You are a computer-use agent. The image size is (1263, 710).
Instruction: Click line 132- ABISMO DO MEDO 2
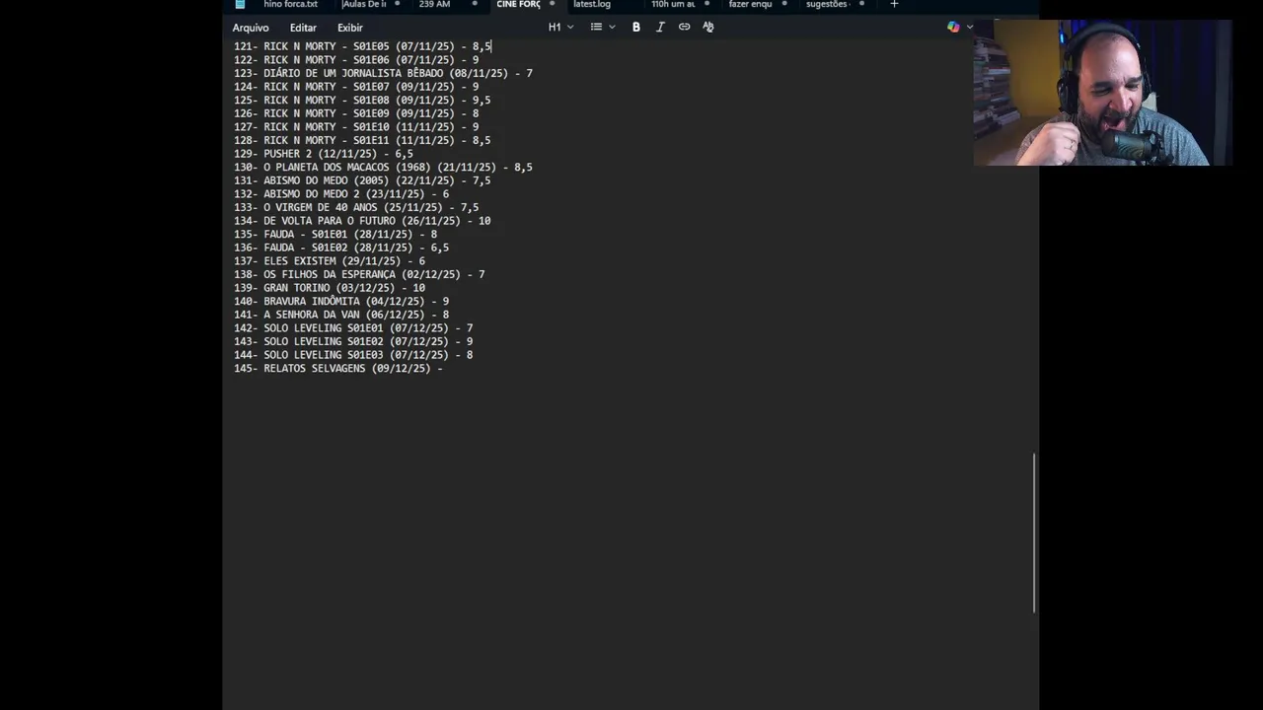pos(341,194)
